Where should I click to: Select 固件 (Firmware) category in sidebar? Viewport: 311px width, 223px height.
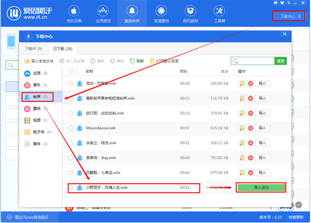pos(37,144)
